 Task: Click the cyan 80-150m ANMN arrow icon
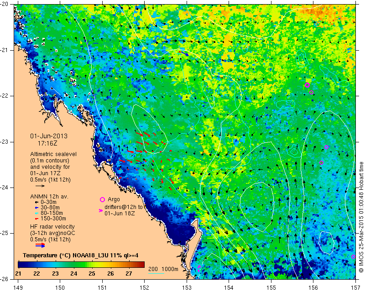tap(36, 213)
